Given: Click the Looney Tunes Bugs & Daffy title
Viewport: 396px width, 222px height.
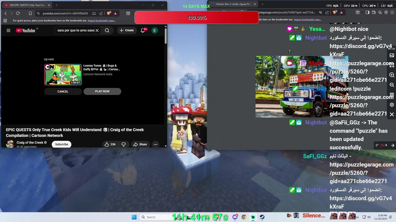Looking at the screenshot, I should pos(101,68).
